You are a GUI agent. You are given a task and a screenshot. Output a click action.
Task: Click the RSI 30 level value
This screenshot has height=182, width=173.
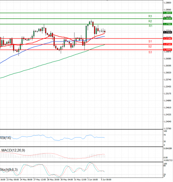point(165,141)
